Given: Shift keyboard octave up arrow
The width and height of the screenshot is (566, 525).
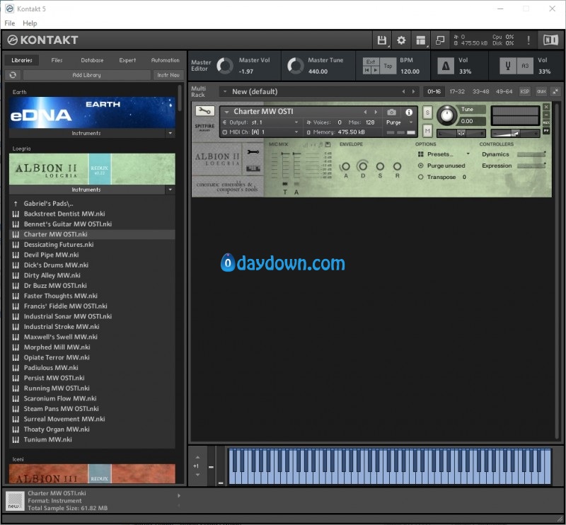Looking at the screenshot, I should (197, 457).
